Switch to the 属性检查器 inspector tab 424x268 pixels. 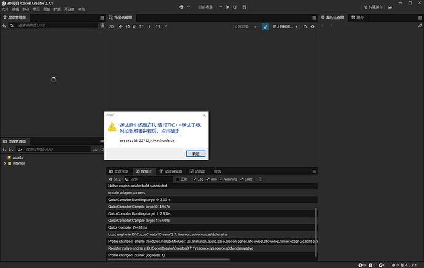click(332, 18)
